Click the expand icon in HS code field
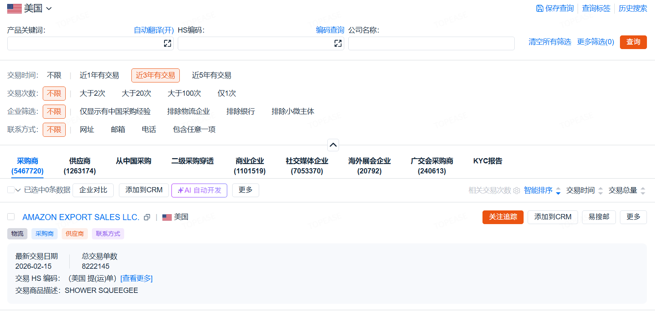The width and height of the screenshot is (655, 311). click(x=338, y=43)
